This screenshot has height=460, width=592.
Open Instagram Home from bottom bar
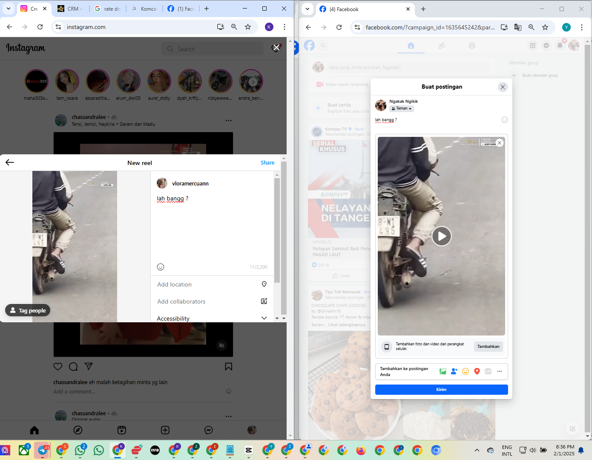pyautogui.click(x=34, y=430)
